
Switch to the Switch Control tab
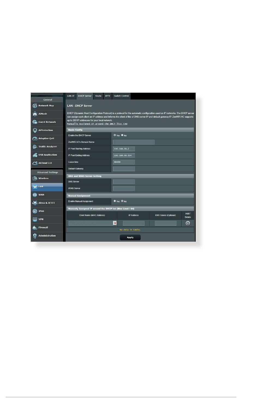click(x=121, y=96)
